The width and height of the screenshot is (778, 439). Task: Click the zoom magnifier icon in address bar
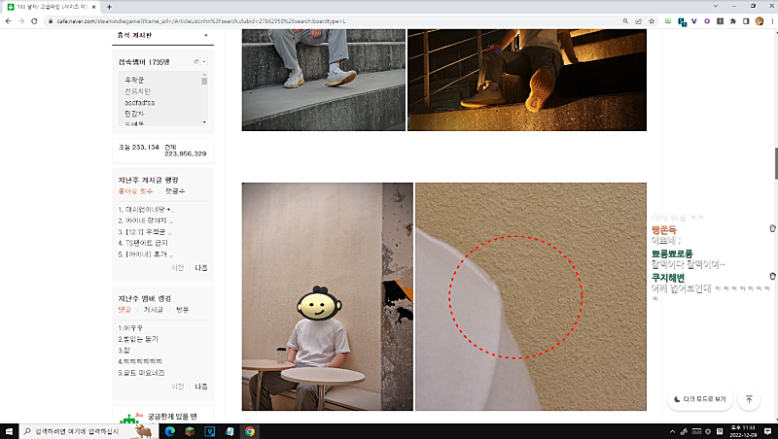click(625, 21)
